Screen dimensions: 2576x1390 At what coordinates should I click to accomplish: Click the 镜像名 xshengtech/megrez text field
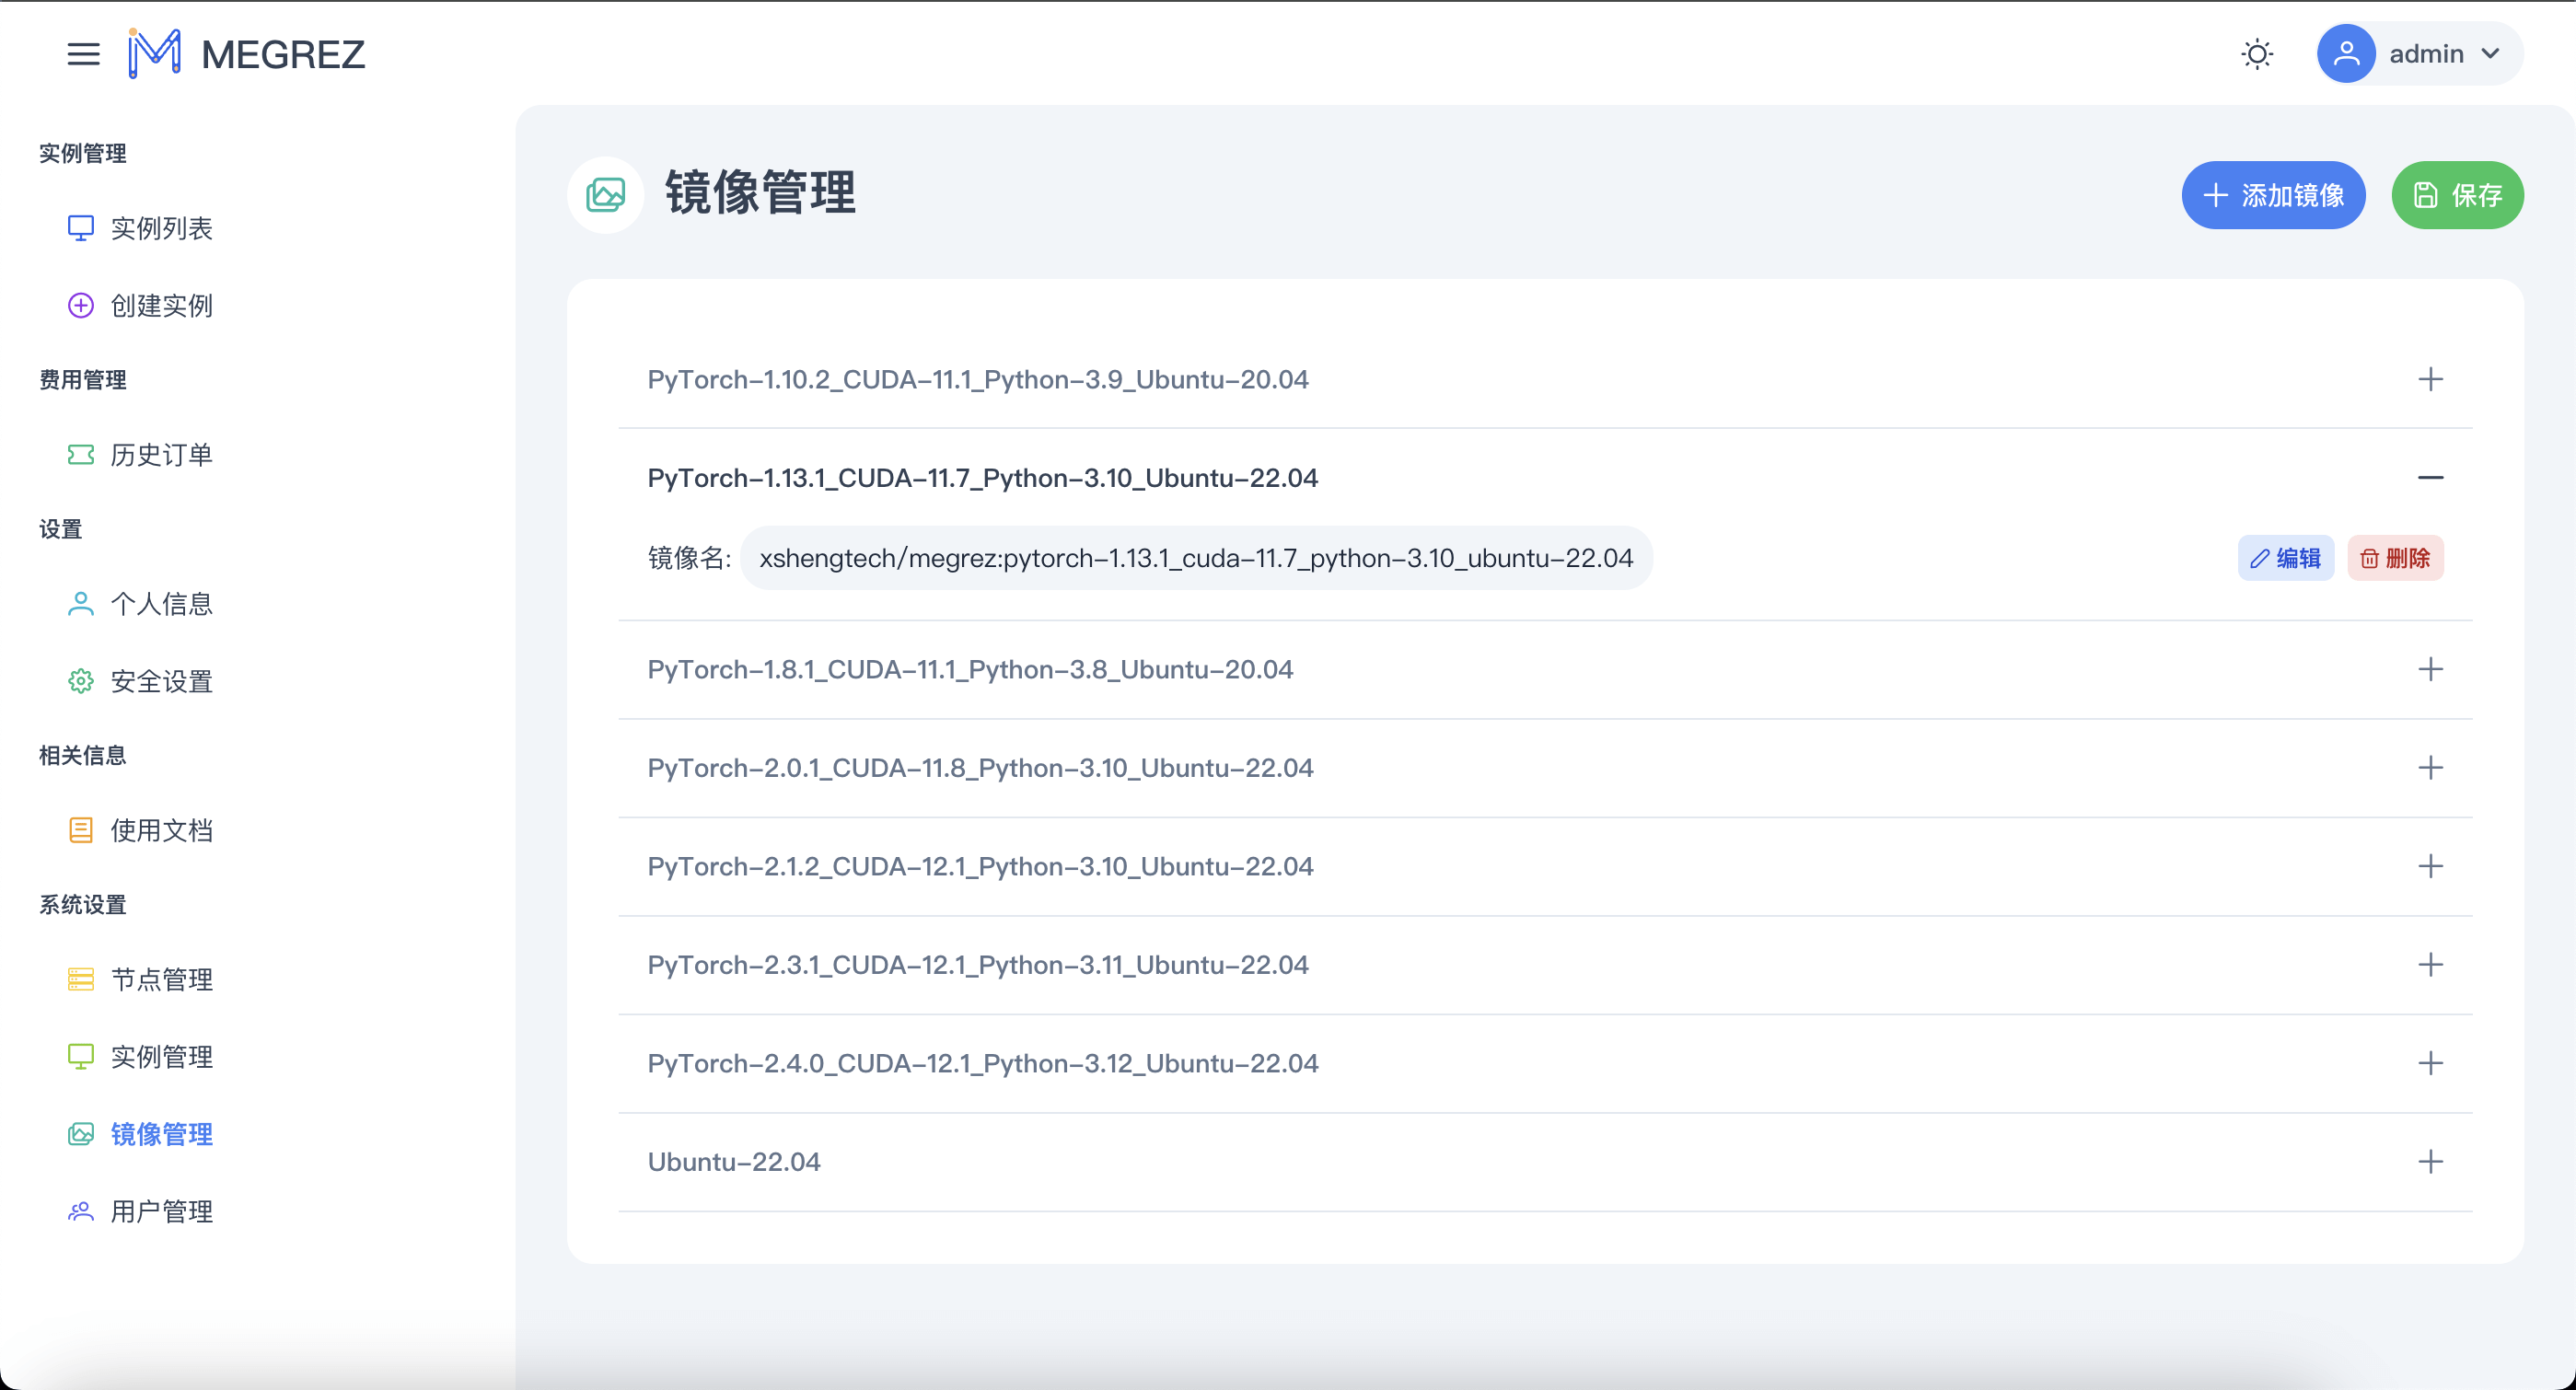(1195, 558)
